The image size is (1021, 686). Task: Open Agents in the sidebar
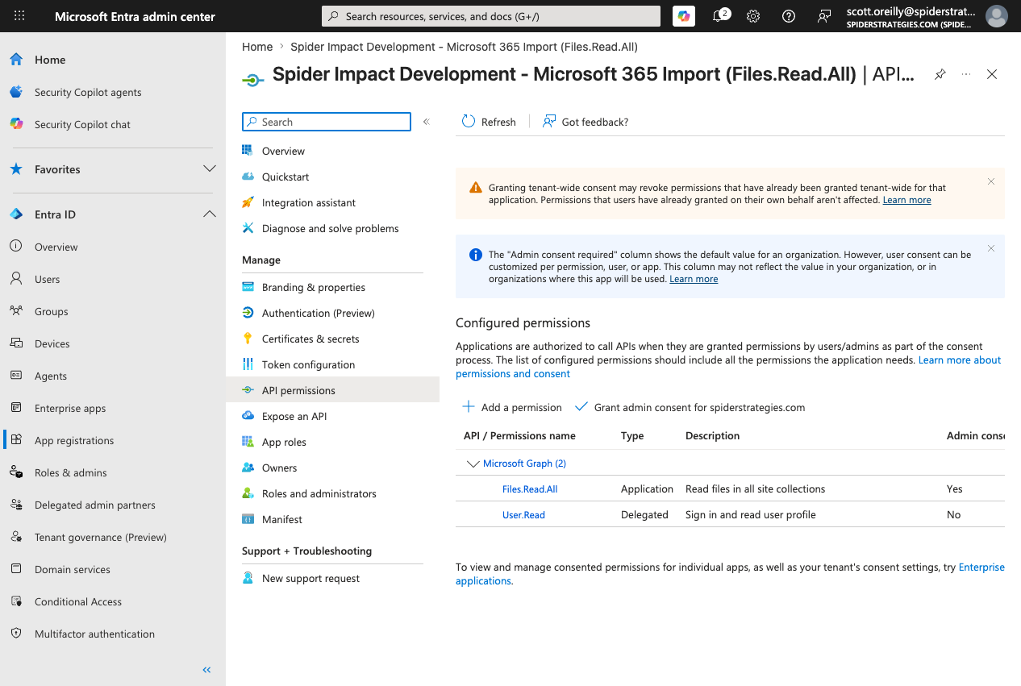[51, 376]
